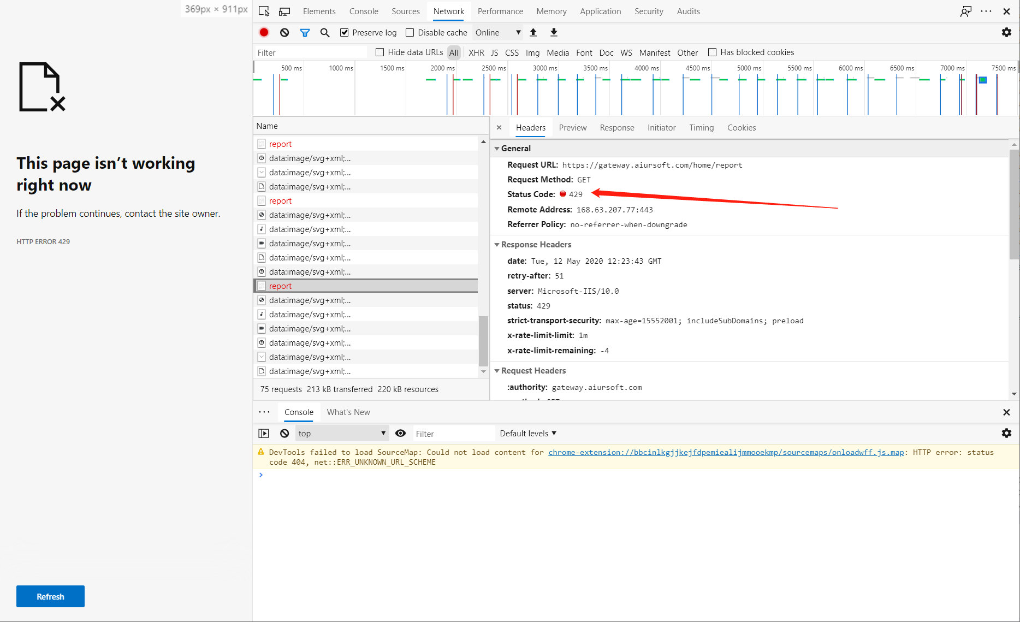Enable the Disable cache checkbox

click(x=410, y=33)
